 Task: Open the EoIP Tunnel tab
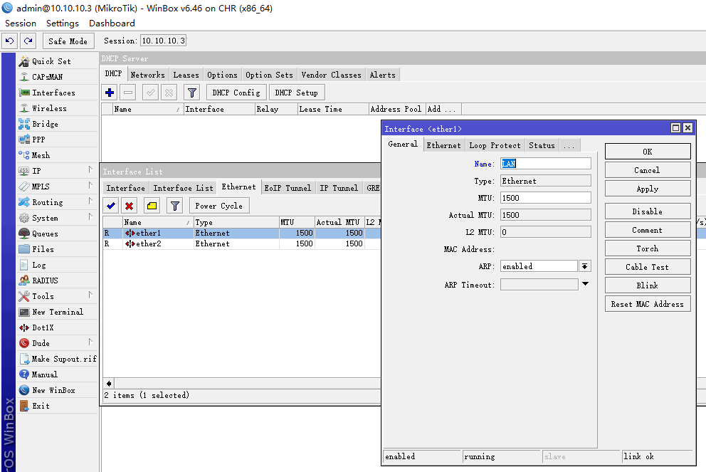coord(288,188)
